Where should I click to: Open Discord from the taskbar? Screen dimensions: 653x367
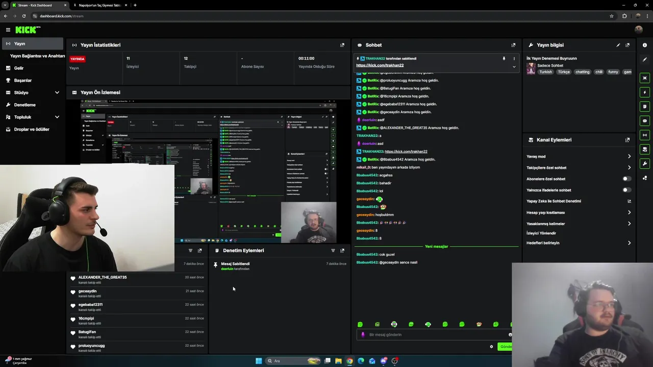pos(384,361)
